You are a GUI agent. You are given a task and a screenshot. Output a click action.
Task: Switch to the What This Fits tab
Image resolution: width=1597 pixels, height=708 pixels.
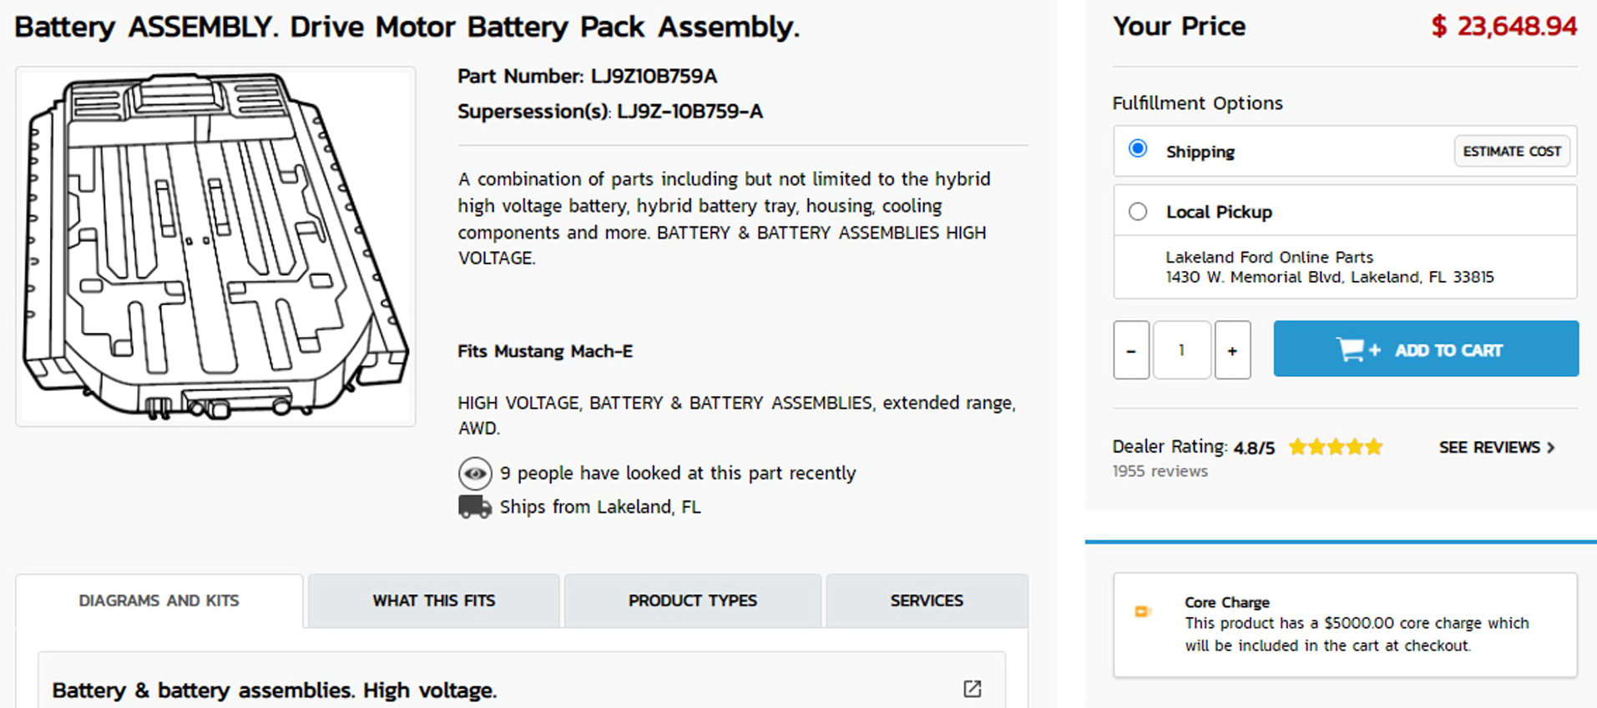point(433,600)
